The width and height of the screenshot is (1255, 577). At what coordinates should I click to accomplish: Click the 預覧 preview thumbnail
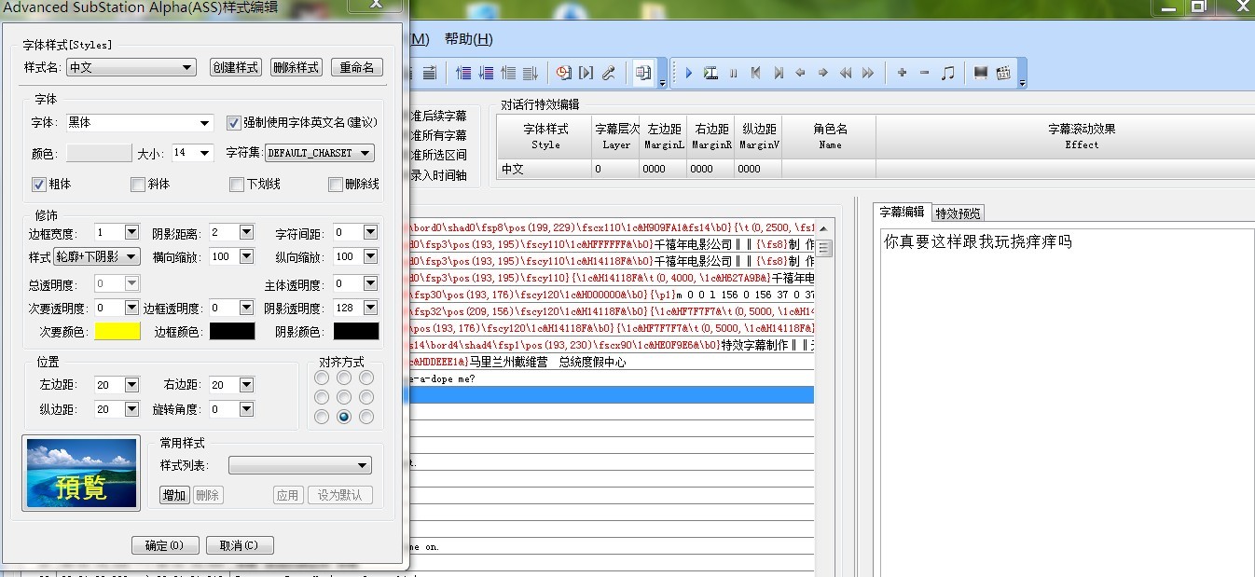coord(82,473)
